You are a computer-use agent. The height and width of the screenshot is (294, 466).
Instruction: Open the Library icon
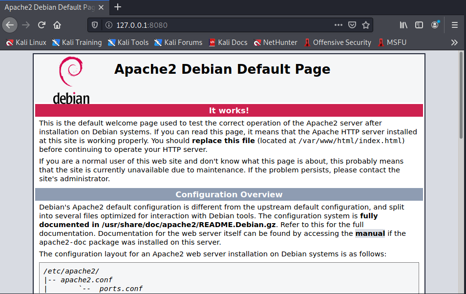click(x=403, y=25)
